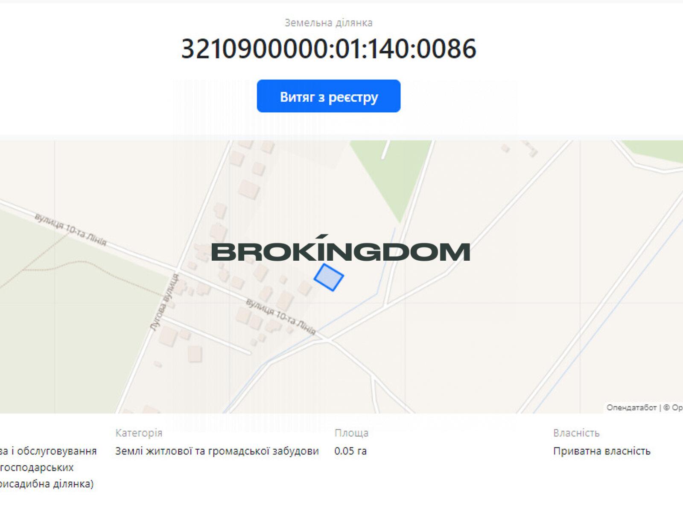This screenshot has width=683, height=512.
Task: Click the lower "вулиця 10-та Лінія" label
Action: pyautogui.click(x=281, y=317)
